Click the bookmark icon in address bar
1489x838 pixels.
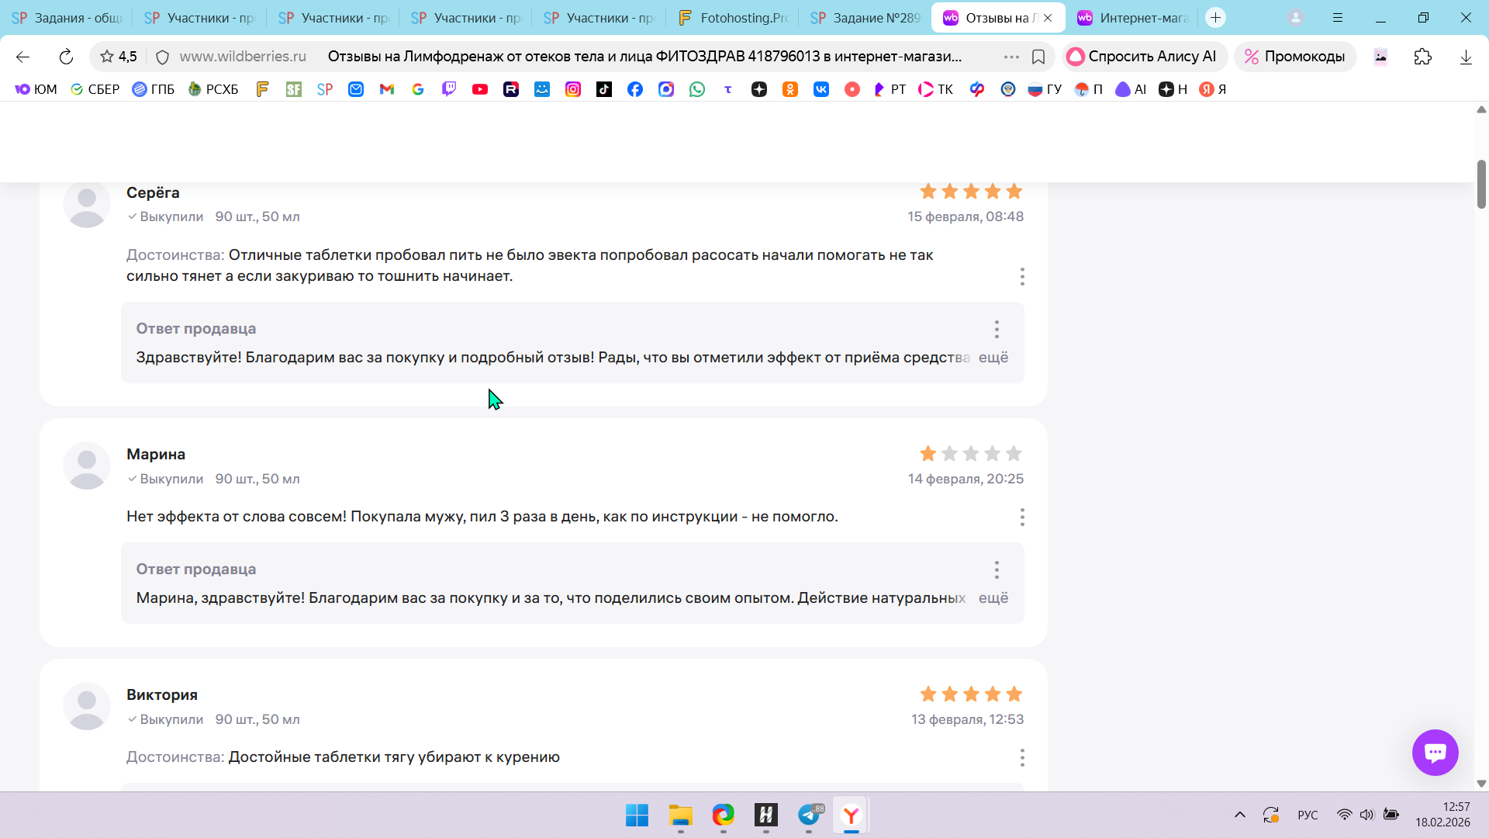click(x=1038, y=57)
